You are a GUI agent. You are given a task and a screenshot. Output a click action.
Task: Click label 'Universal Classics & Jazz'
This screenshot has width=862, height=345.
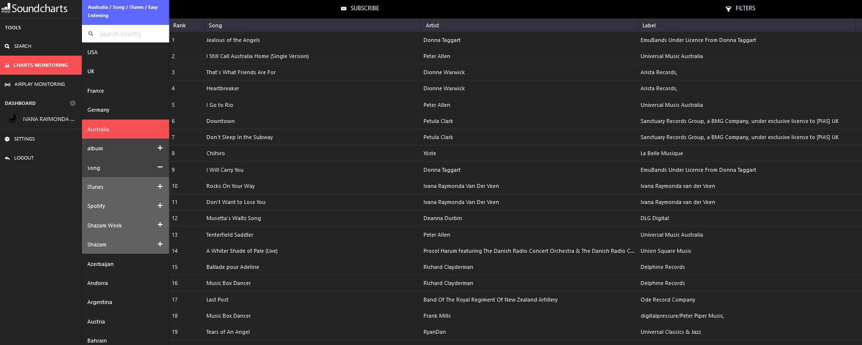tap(671, 332)
